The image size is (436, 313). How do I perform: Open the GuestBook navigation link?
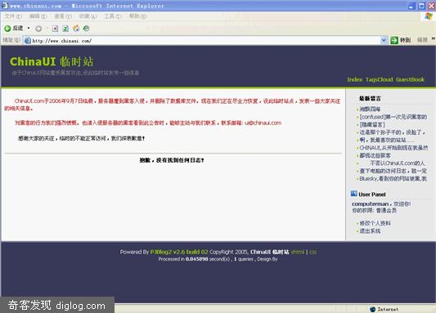(410, 79)
